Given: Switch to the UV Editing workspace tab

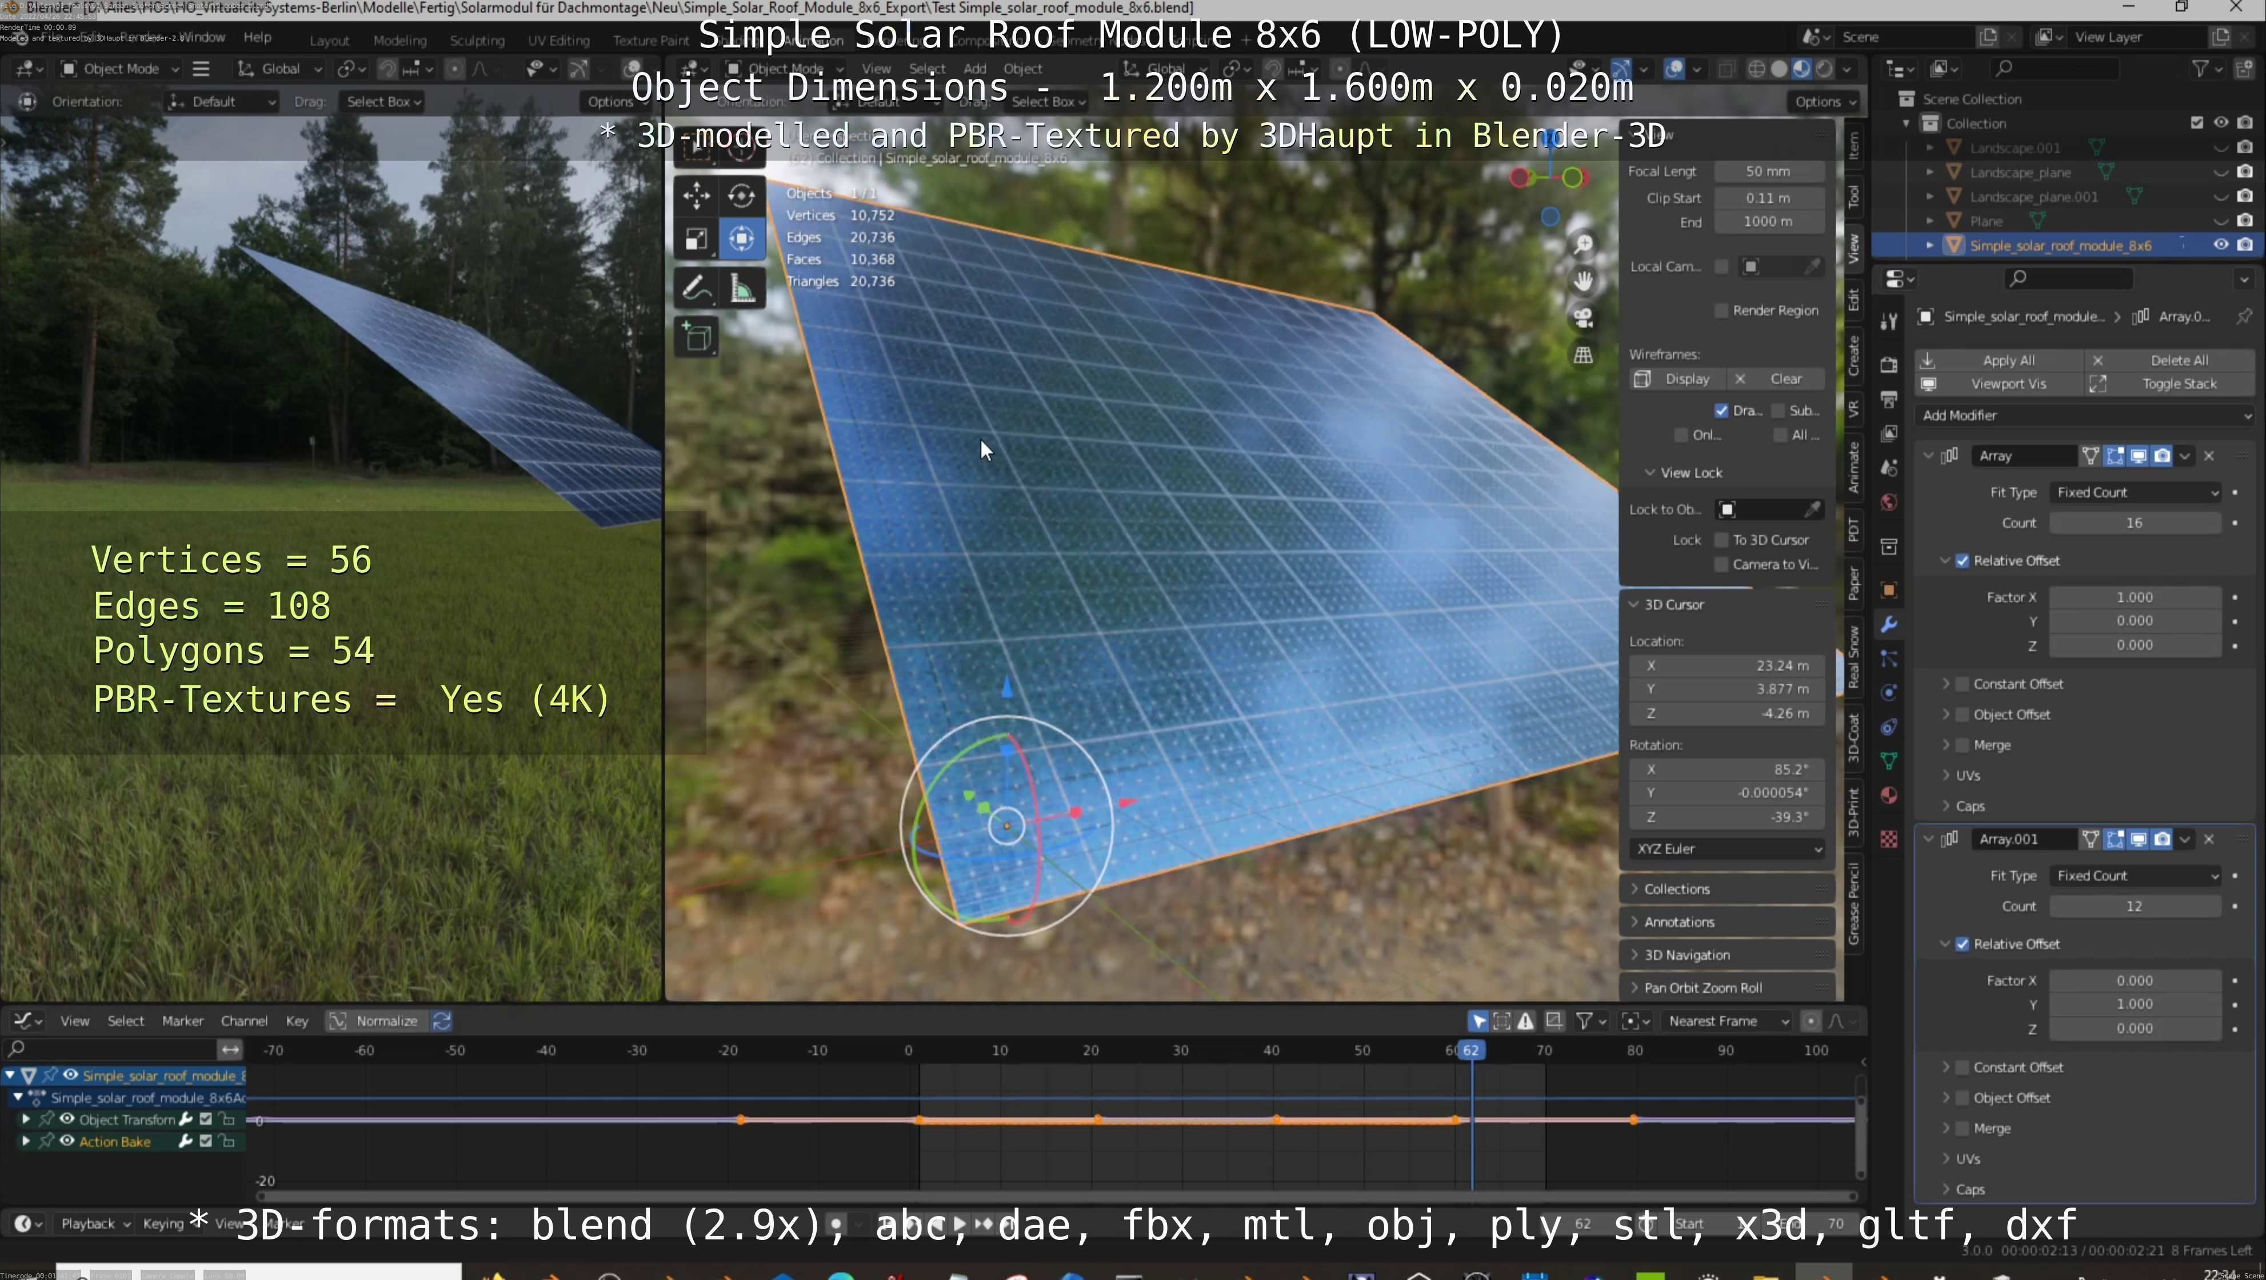Looking at the screenshot, I should (x=558, y=41).
